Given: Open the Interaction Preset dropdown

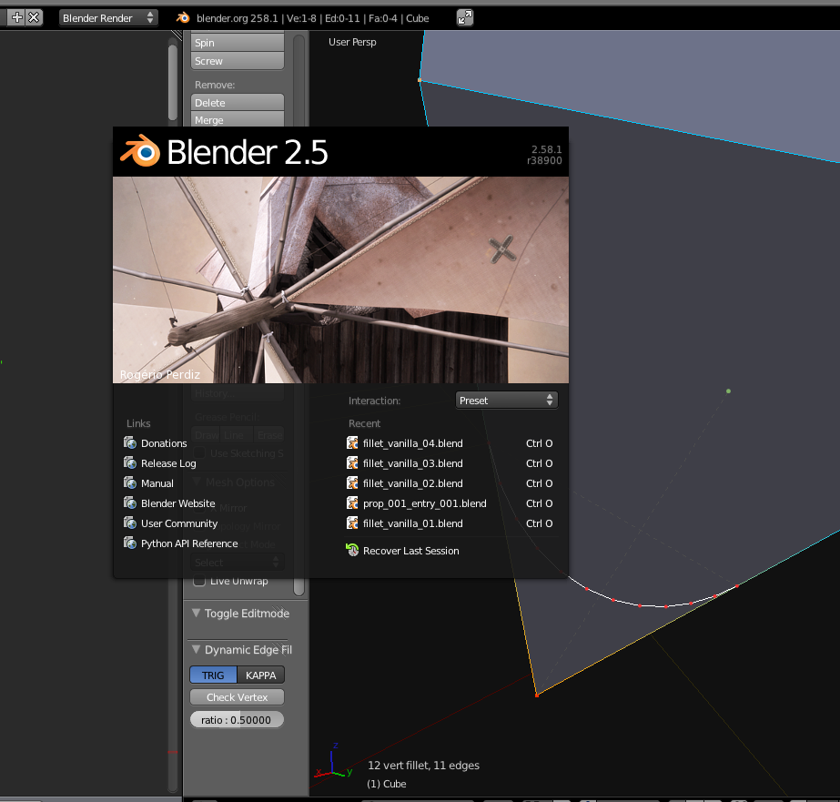Looking at the screenshot, I should click(506, 400).
